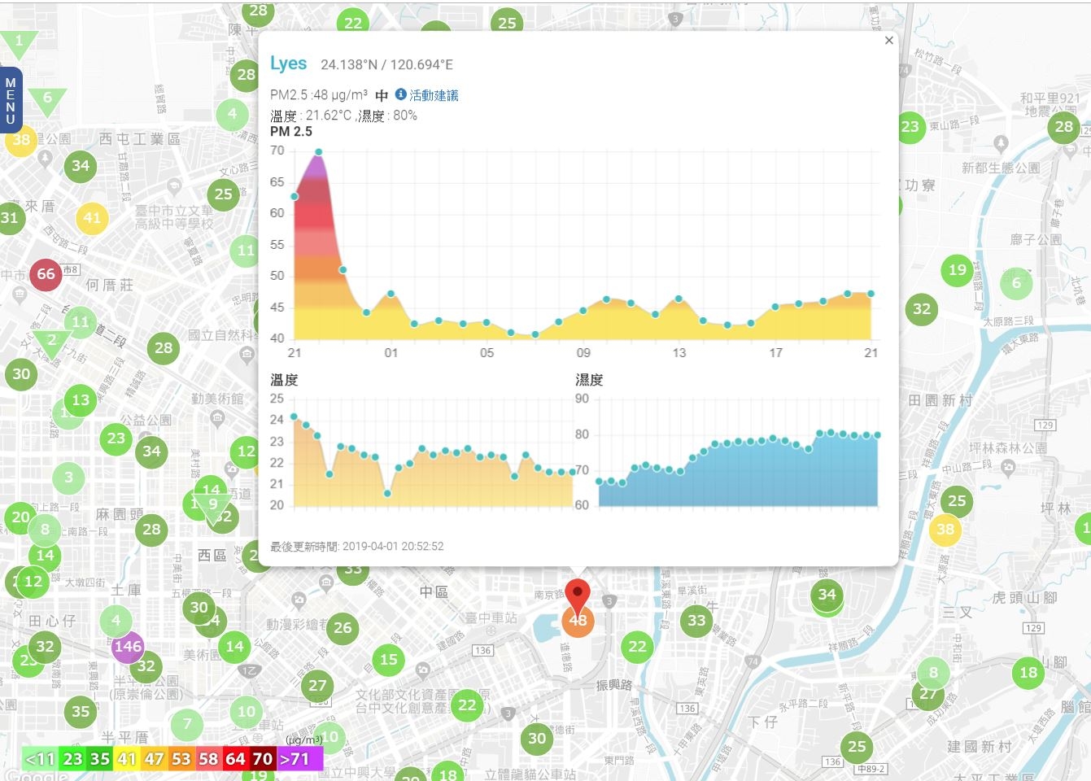Click the dark red 70 legend swatch
Screen dimensions: 1091x781
(x=263, y=759)
